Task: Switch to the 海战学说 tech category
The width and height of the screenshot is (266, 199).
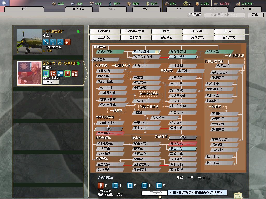Action: tap(198, 38)
